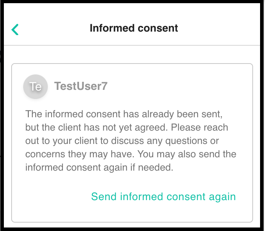Click the TestUser7 avatar circle
The image size is (265, 231).
pyautogui.click(x=35, y=87)
